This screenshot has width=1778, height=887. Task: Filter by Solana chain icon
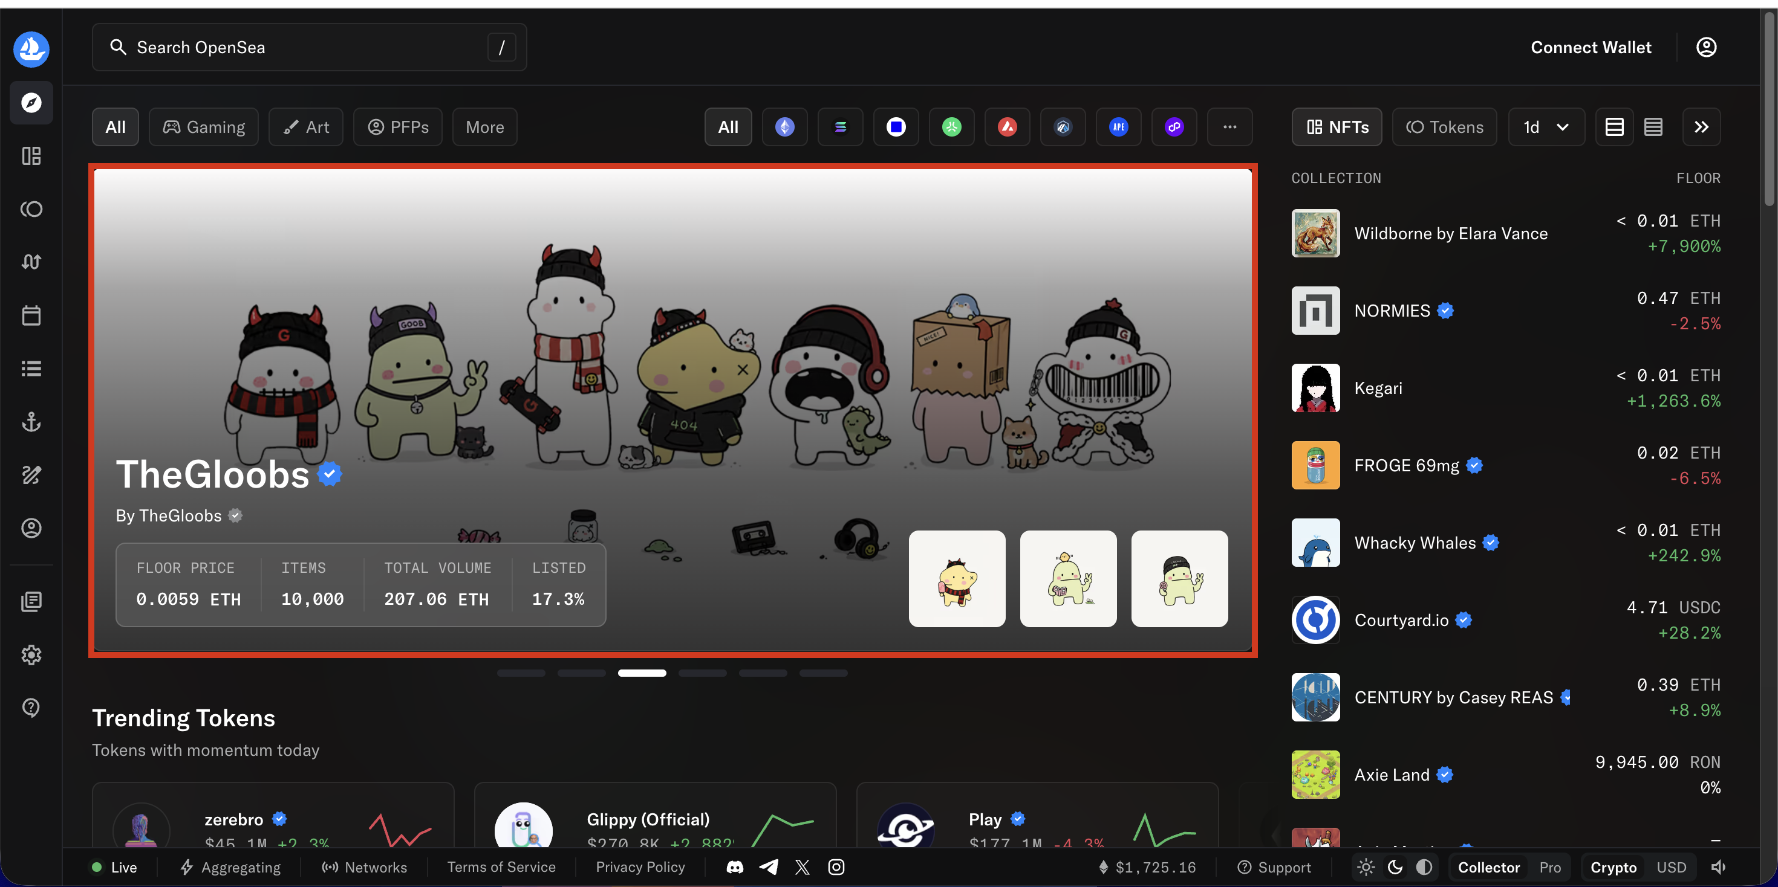click(840, 127)
